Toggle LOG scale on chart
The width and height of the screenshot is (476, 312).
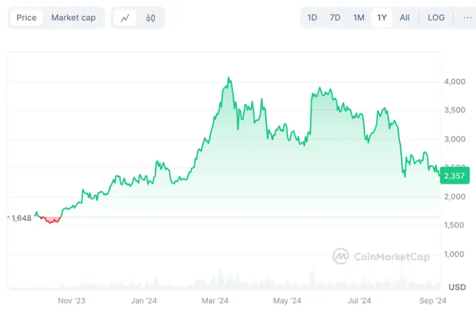tap(436, 18)
